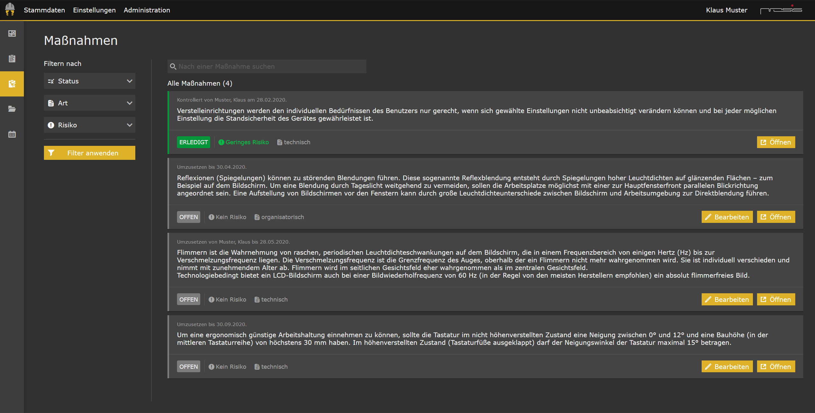Expand the Art filter dropdown

(x=89, y=103)
